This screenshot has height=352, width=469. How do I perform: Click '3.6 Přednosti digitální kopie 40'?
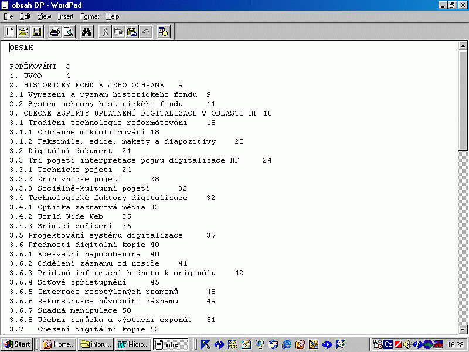[84, 245]
